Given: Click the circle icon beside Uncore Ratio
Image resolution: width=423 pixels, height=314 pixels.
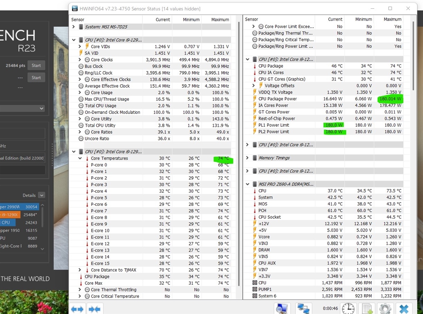Looking at the screenshot, I should pyautogui.click(x=81, y=139).
